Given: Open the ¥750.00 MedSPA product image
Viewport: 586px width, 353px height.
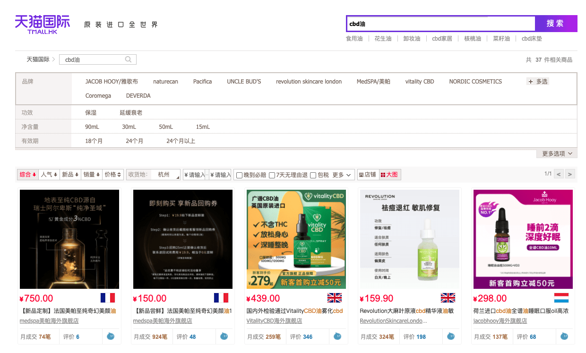Looking at the screenshot, I should coord(69,239).
